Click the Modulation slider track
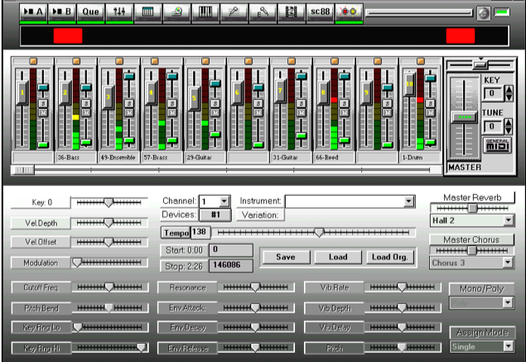The width and height of the screenshot is (526, 362). (109, 262)
